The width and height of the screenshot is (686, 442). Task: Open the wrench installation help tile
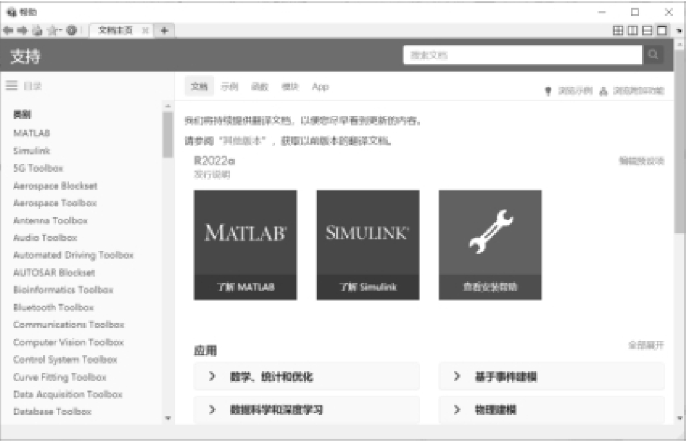click(x=490, y=244)
